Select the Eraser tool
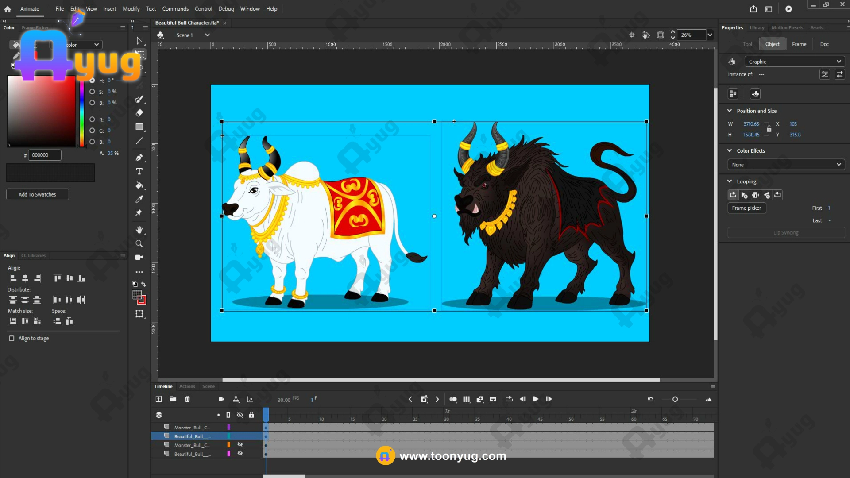This screenshot has height=478, width=850. point(139,113)
